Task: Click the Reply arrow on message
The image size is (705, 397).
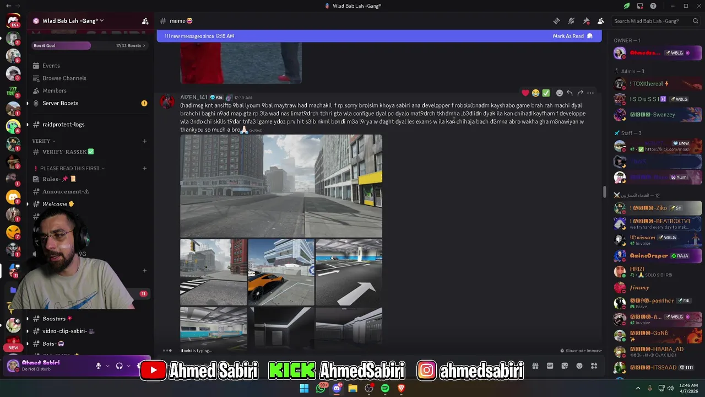Action: pyautogui.click(x=570, y=93)
